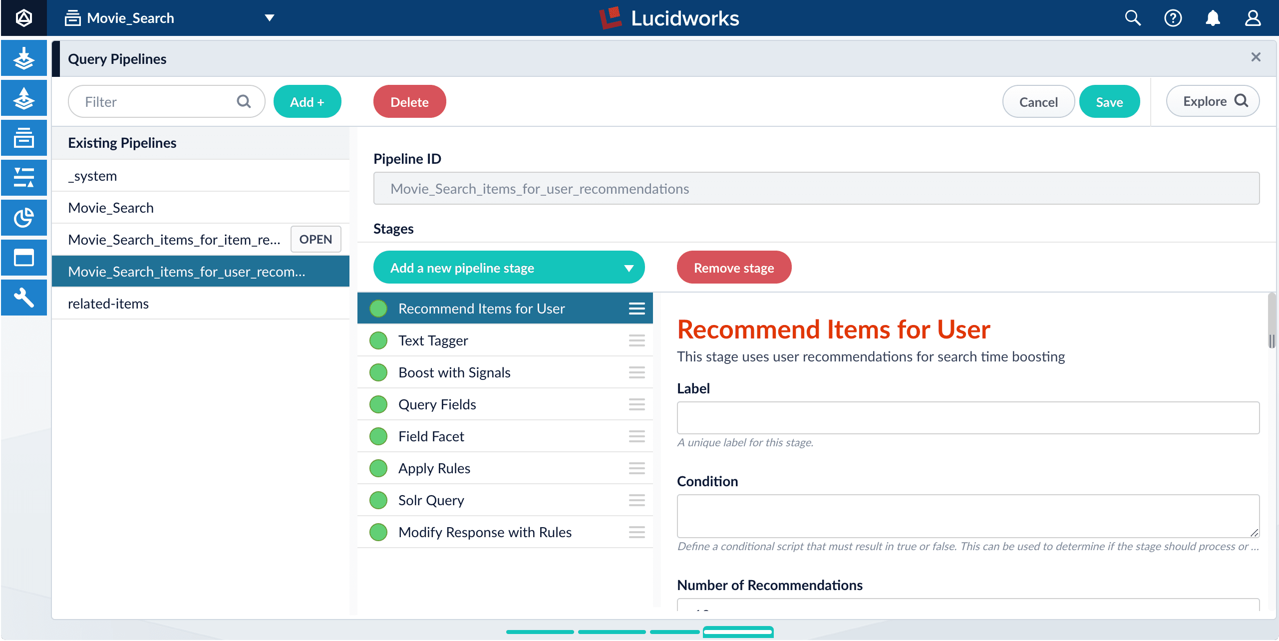Toggle Modify Response with Rules stage status
This screenshot has height=641, width=1279.
(378, 532)
